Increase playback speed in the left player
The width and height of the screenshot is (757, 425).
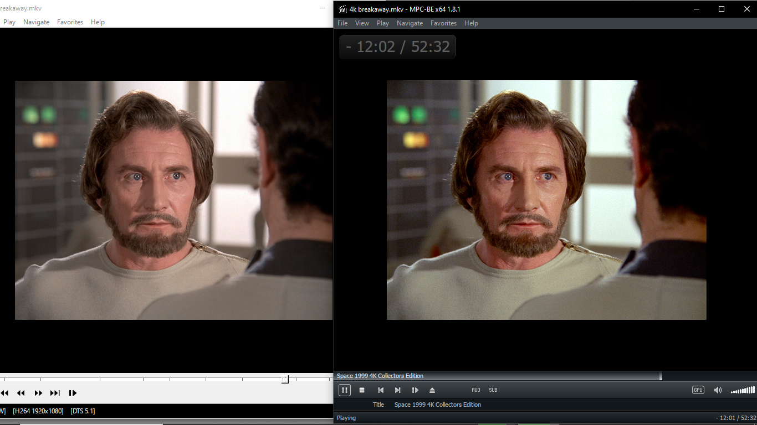coord(38,393)
